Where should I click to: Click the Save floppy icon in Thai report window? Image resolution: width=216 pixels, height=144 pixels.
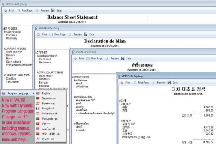coord(123,58)
